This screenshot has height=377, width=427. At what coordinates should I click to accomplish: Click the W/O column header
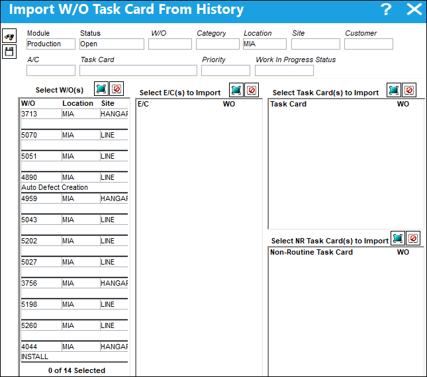point(28,103)
